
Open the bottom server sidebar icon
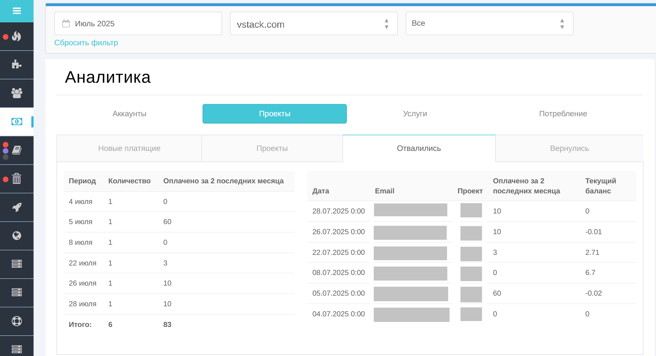(x=17, y=349)
